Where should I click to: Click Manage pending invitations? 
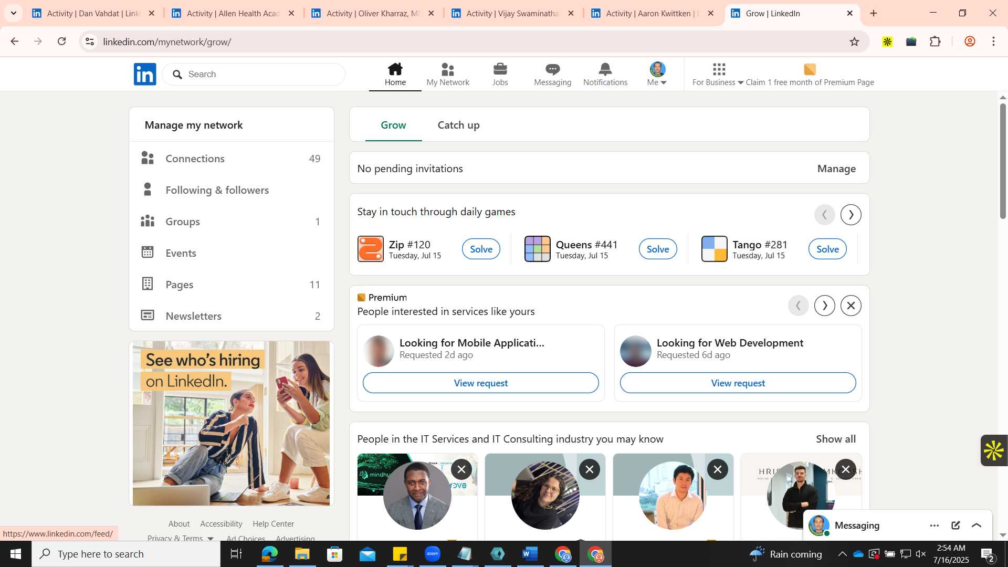pyautogui.click(x=836, y=169)
